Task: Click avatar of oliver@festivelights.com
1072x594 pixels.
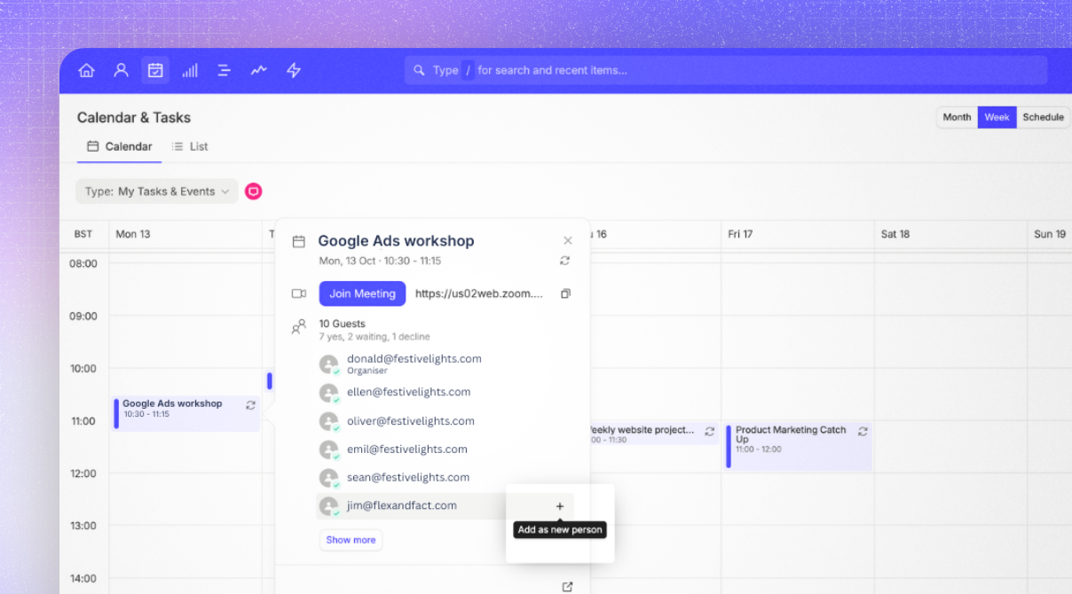Action: [x=329, y=421]
